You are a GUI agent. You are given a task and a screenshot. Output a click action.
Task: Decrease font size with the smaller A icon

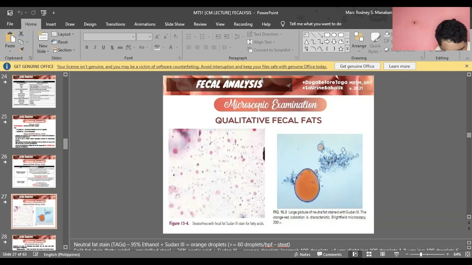(166, 37)
